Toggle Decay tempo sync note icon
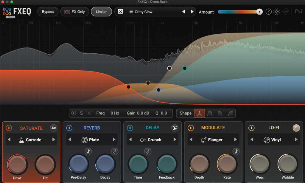The width and height of the screenshot is (305, 183). 115,151
